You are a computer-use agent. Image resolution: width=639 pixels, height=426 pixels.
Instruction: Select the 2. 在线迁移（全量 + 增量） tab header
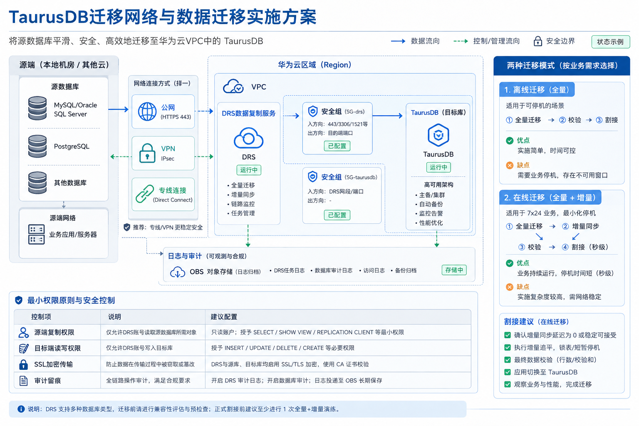550,197
